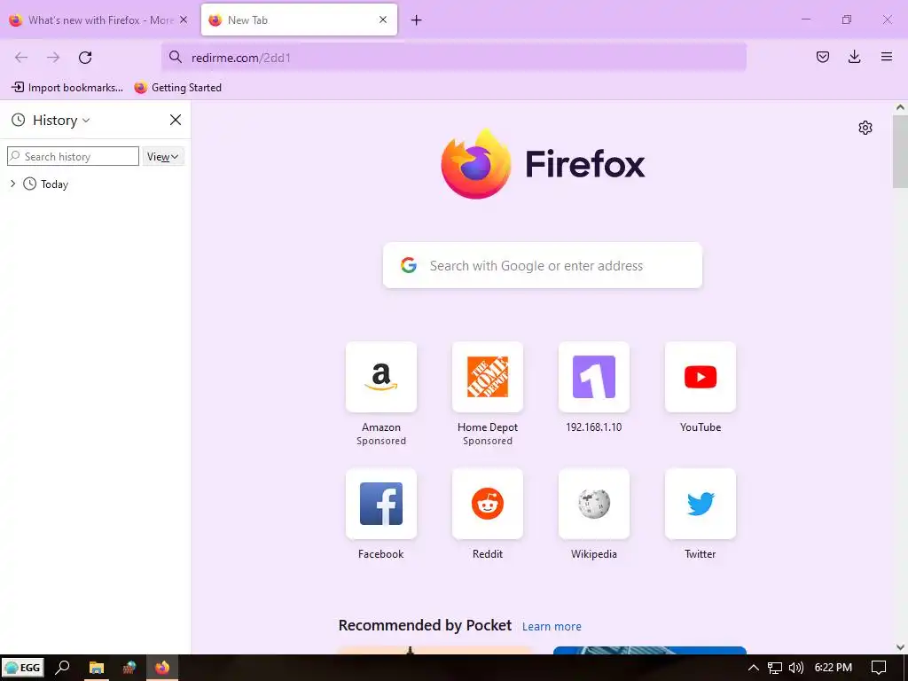Focus Search with Google or enter address box
This screenshot has width=908, height=681.
tap(543, 265)
